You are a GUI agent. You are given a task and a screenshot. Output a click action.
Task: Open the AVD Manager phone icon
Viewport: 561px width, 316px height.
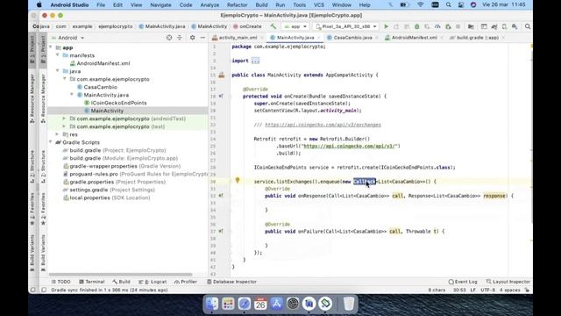pyautogui.click(x=505, y=26)
